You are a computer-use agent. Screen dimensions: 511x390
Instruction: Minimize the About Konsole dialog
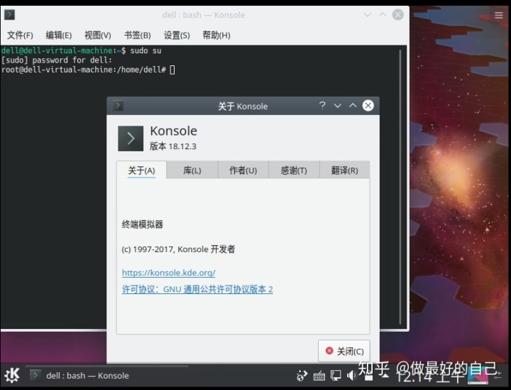tap(338, 105)
